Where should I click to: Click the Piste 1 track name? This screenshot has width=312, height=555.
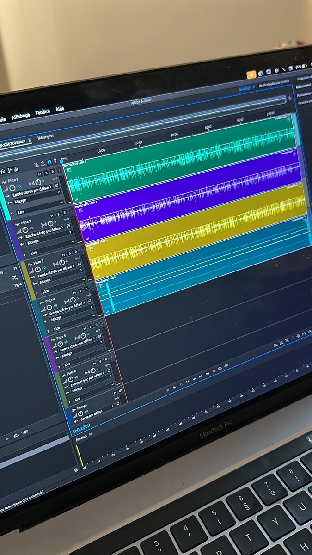[13, 180]
